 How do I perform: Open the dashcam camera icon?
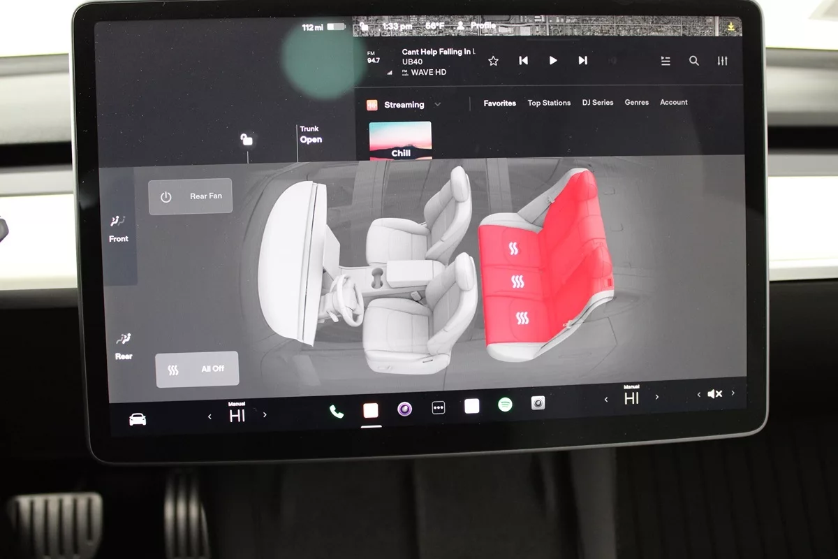tap(538, 403)
